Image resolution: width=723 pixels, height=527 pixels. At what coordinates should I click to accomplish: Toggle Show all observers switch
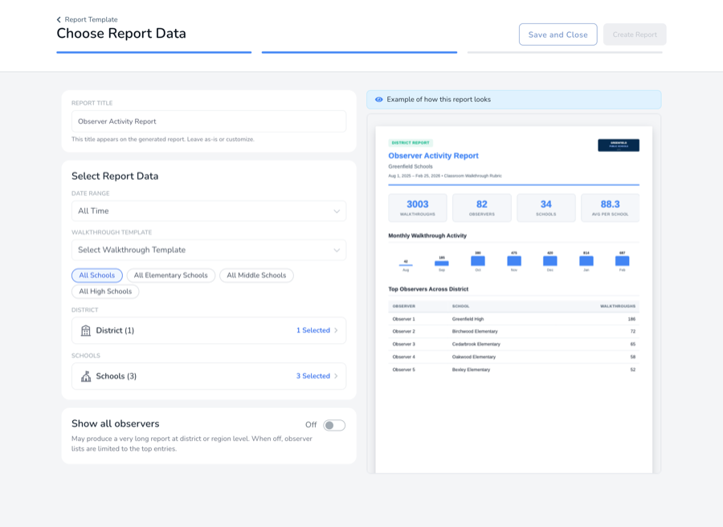click(334, 425)
